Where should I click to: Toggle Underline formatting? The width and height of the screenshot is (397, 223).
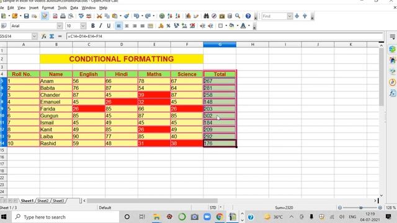[x=109, y=26]
